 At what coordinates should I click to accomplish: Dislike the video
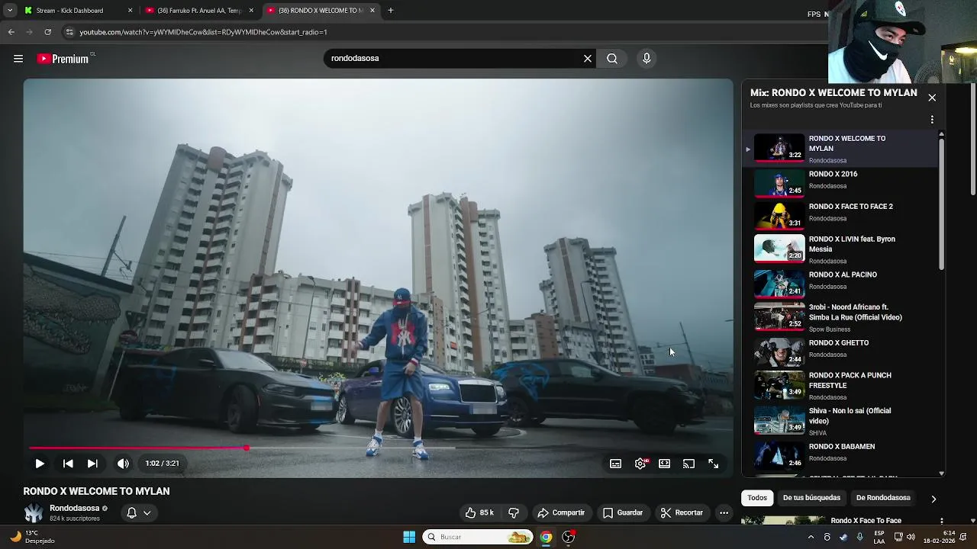click(x=514, y=512)
